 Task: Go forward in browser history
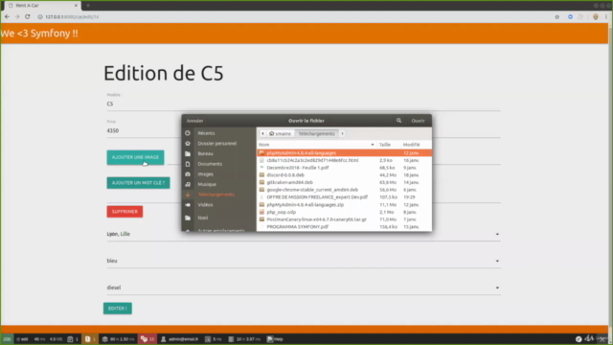[x=17, y=17]
